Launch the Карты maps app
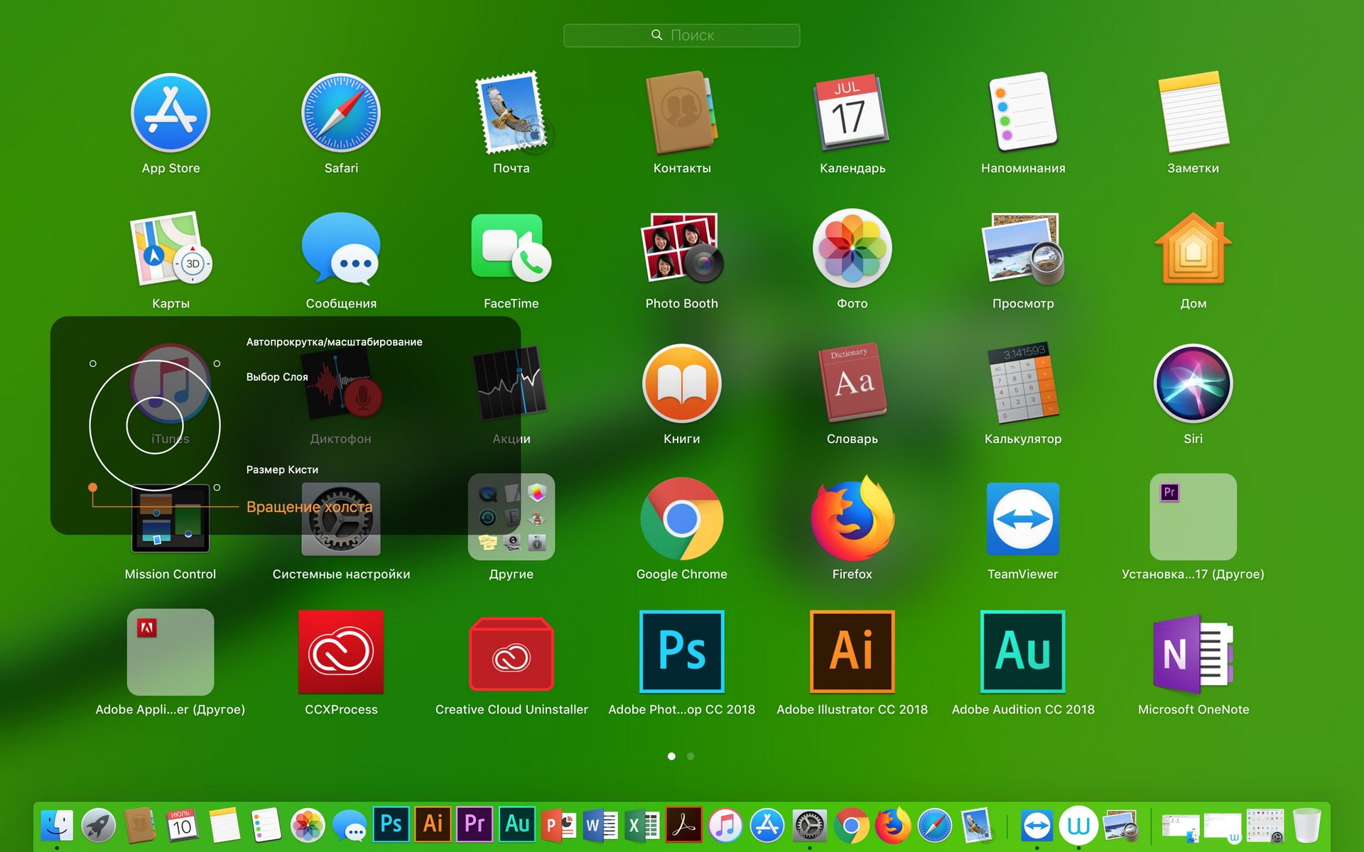 point(170,248)
